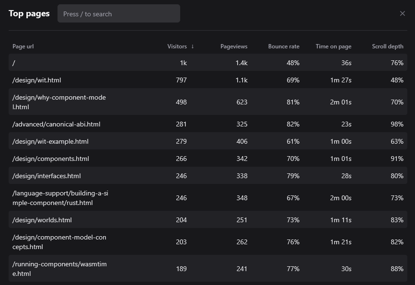Image resolution: width=415 pixels, height=285 pixels.
Task: Open the /design/wit.html page entry
Action: pyautogui.click(x=37, y=80)
